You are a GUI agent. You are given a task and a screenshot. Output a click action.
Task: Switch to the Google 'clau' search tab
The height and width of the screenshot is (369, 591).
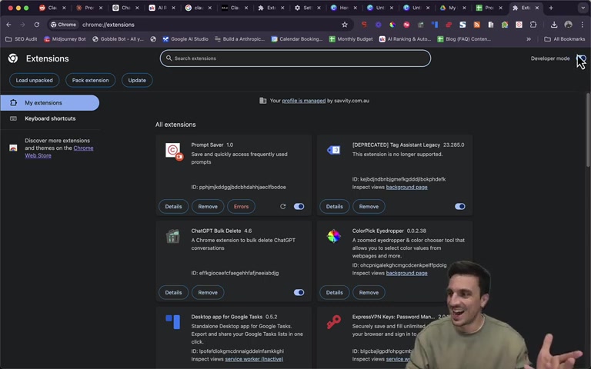[x=199, y=8]
